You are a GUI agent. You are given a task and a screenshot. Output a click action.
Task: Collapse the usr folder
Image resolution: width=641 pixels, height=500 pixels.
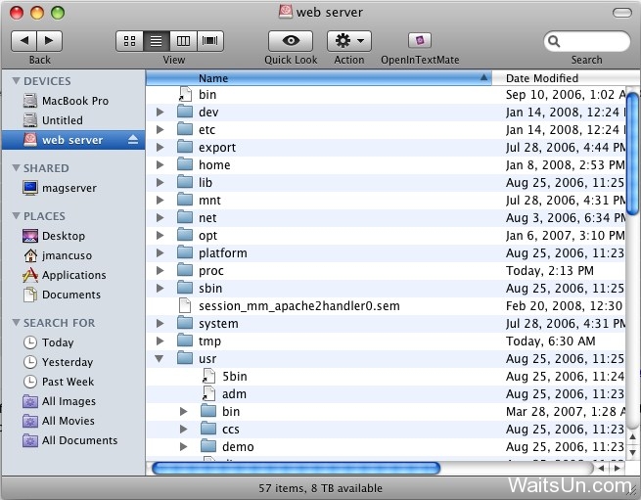point(160,359)
